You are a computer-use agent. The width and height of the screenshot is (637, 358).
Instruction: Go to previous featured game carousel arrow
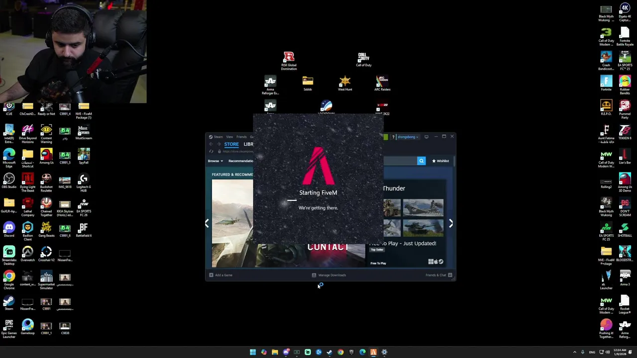pyautogui.click(x=207, y=224)
